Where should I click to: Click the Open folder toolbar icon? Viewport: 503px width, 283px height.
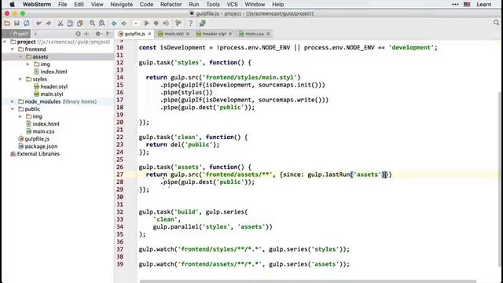coord(7,23)
